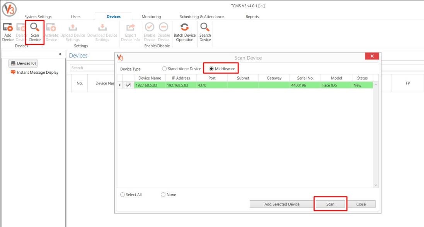This screenshot has width=424, height=227.
Task: Open Scheduling & Attendance tab
Action: 202,17
